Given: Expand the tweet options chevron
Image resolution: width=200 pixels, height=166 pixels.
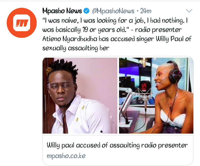Looking at the screenshot, I should pyautogui.click(x=189, y=11).
